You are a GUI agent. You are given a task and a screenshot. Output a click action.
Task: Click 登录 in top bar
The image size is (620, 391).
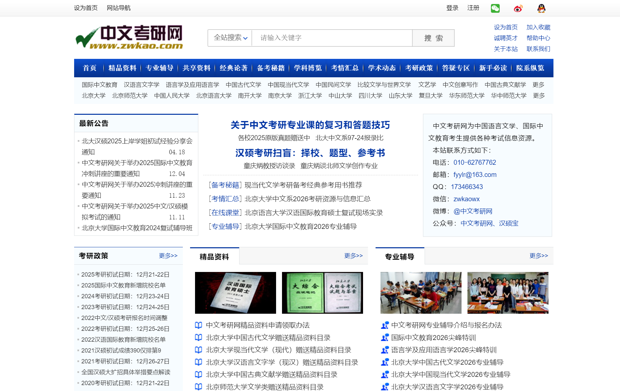pyautogui.click(x=452, y=8)
